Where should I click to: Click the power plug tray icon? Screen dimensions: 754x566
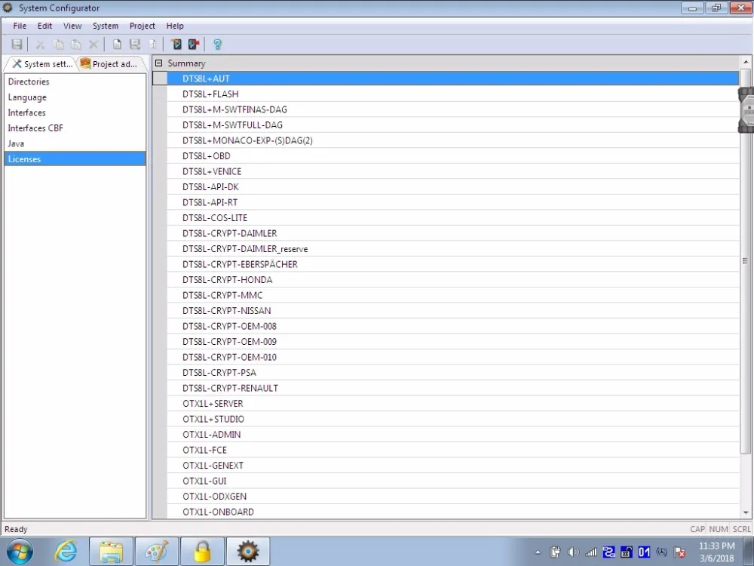point(556,552)
